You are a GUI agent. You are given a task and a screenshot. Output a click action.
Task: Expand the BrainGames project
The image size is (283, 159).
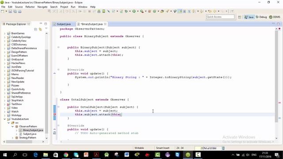[x=4, y=34]
